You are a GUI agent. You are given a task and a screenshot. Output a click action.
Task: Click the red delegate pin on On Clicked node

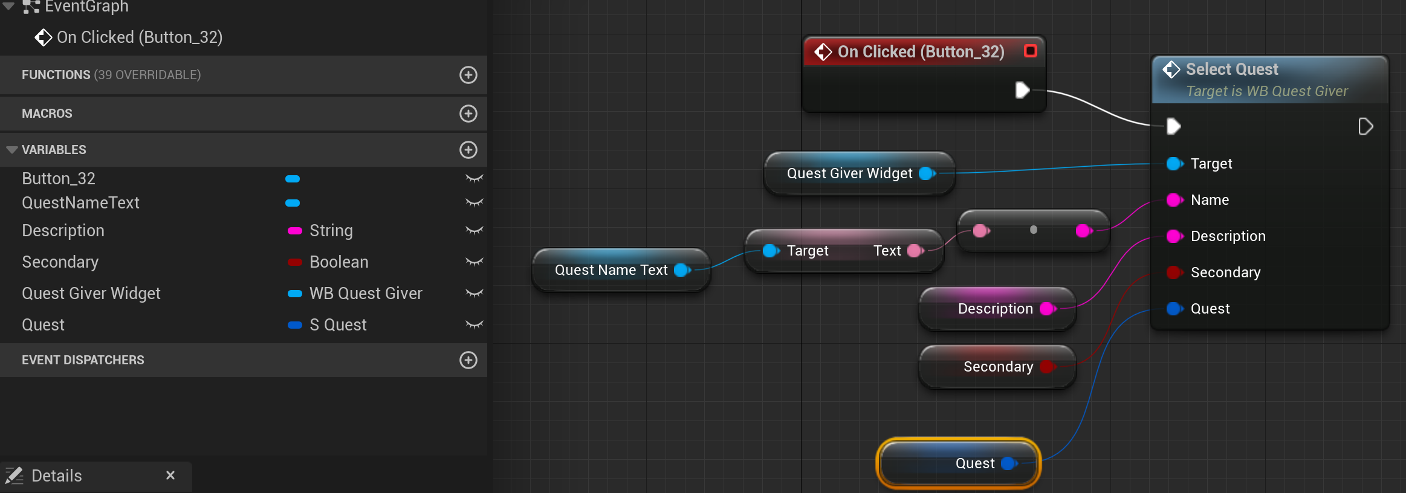point(1031,51)
